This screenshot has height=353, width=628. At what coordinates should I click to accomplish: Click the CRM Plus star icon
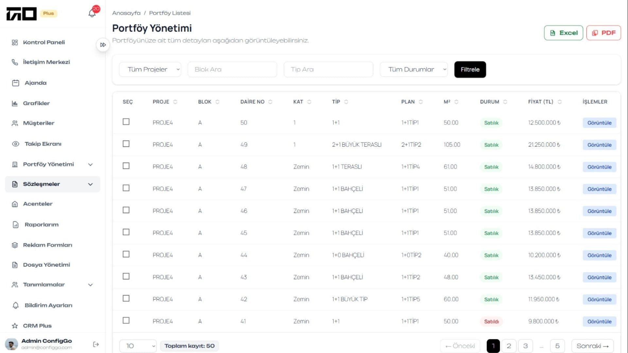[15, 326]
